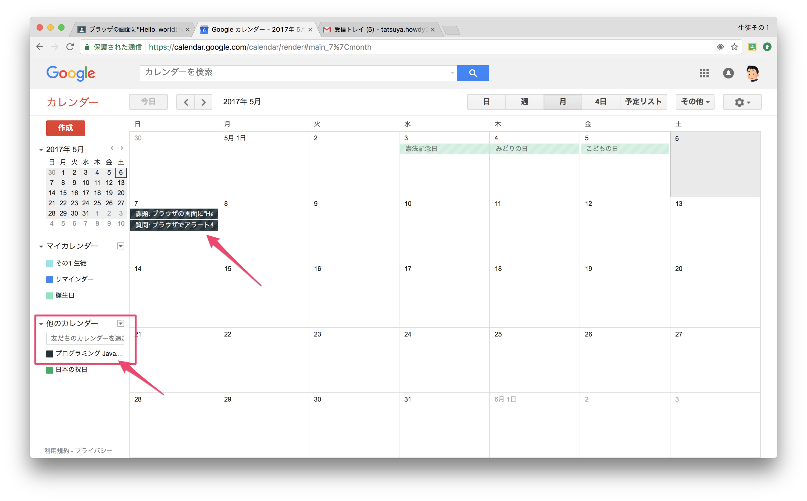Screen dimensions: 807x501
Task: Mini calendar next month arrow
Action: tap(122, 148)
